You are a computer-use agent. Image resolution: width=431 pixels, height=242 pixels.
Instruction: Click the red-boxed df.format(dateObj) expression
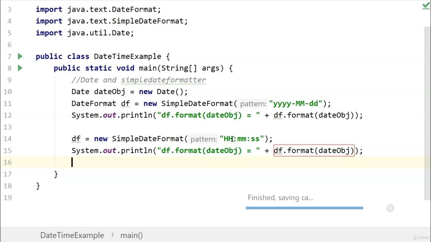pos(313,151)
